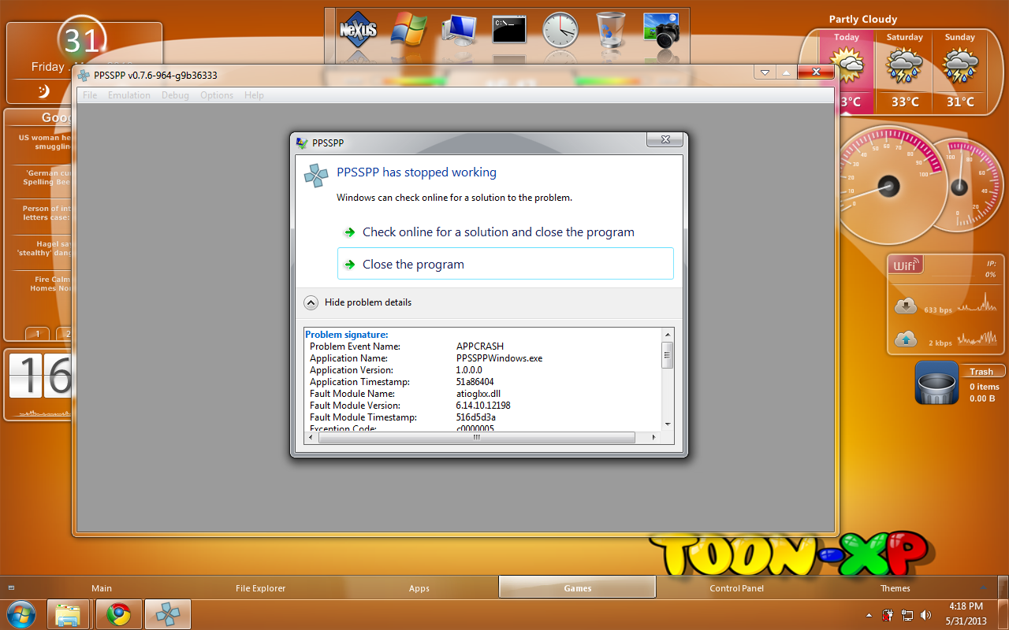Select the File Explorer dock tab
1009x630 pixels.
point(260,588)
